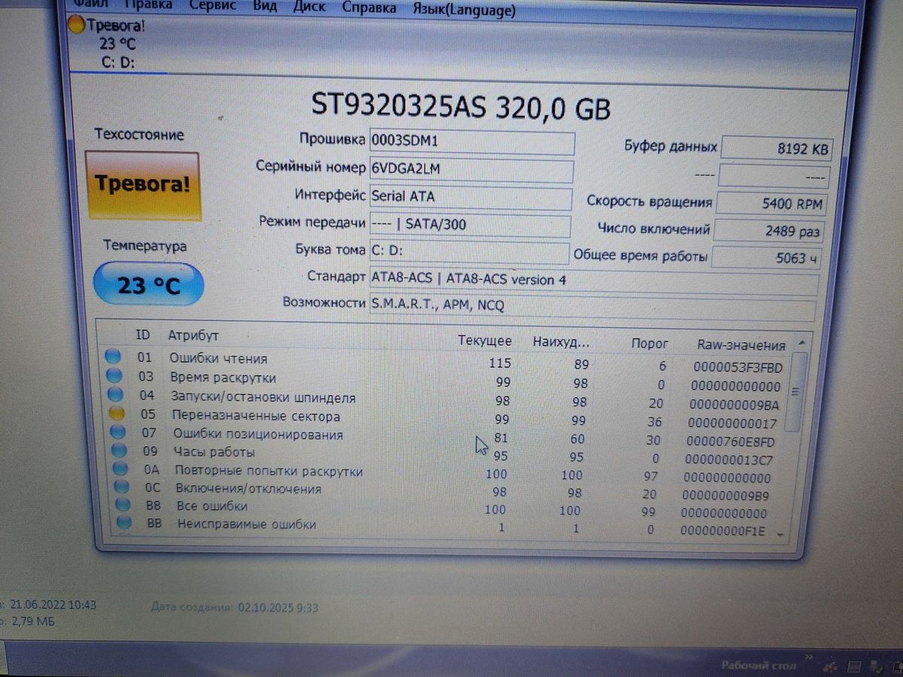Click the blue status icon for row 09 Часы работы
This screenshot has height=677, width=903.
point(119,451)
